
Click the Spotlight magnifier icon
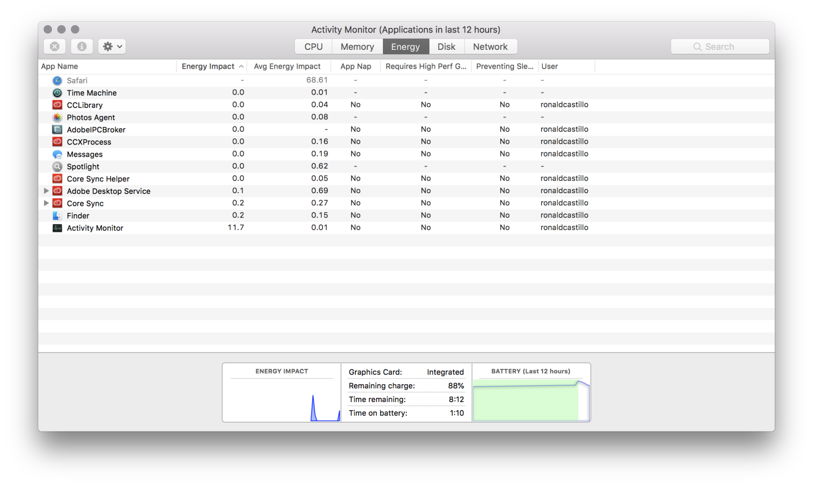tap(57, 166)
